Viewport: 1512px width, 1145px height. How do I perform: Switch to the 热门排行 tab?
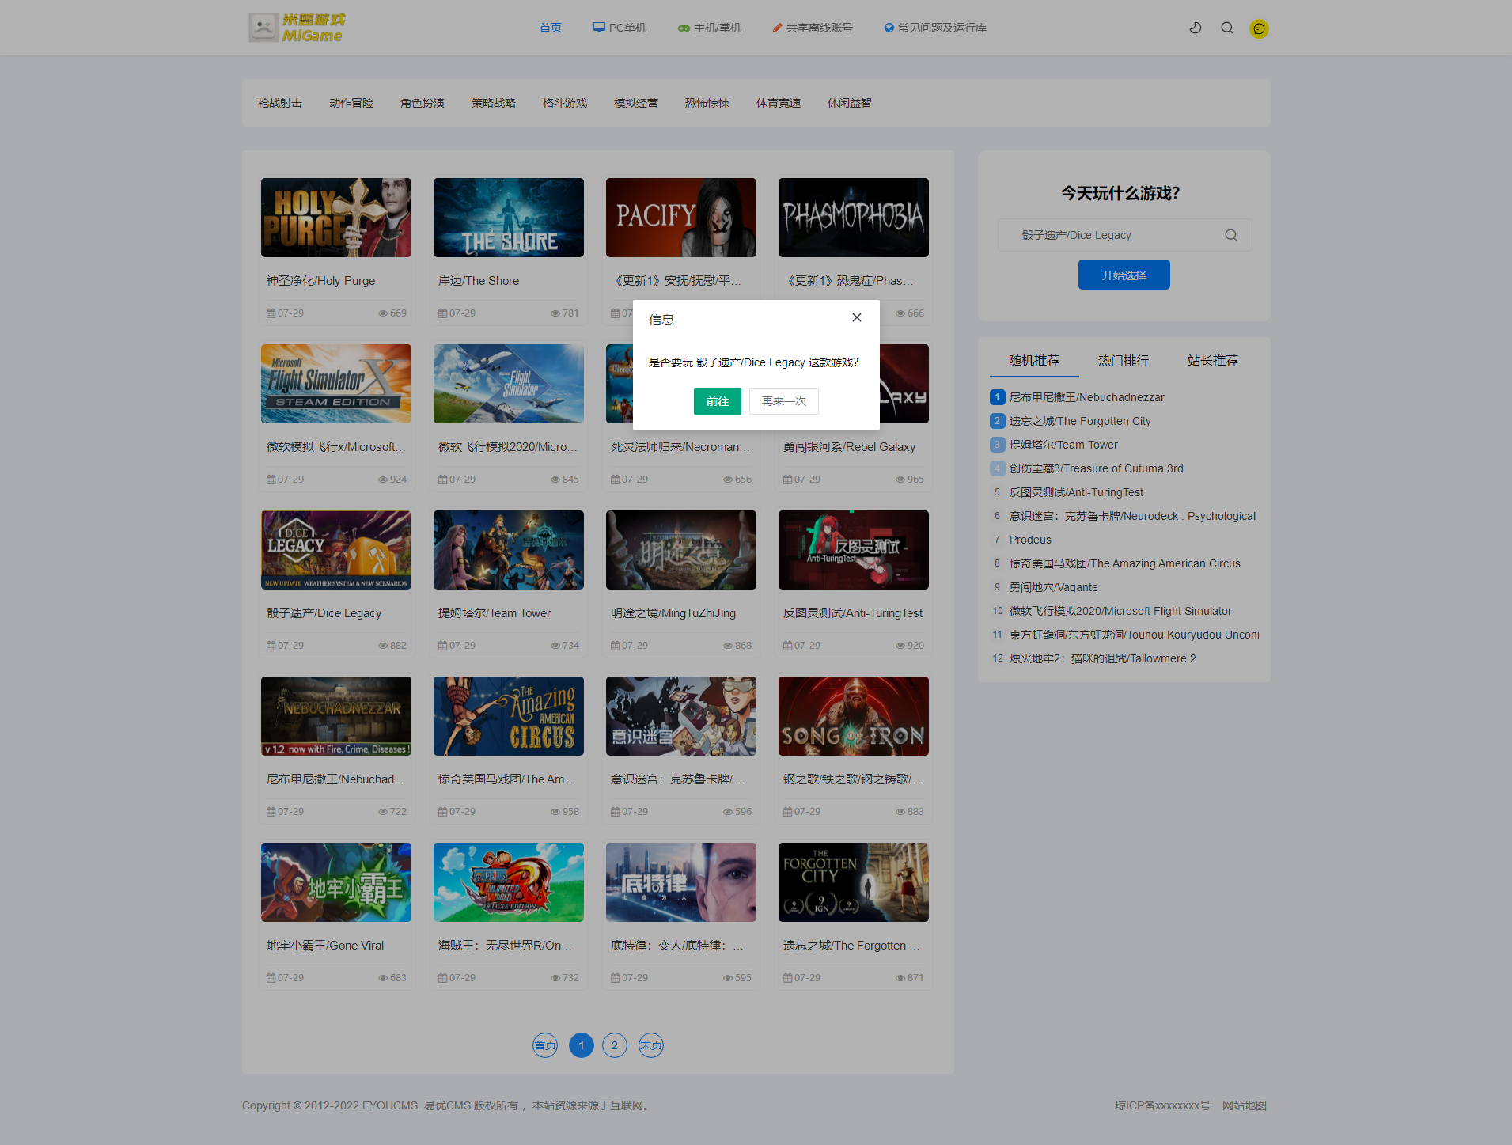[x=1124, y=361]
